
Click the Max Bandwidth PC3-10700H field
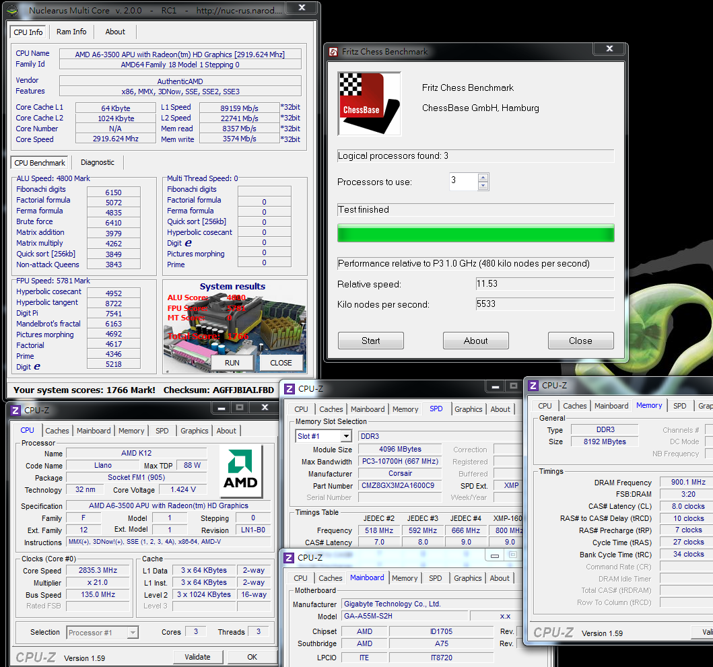point(400,462)
